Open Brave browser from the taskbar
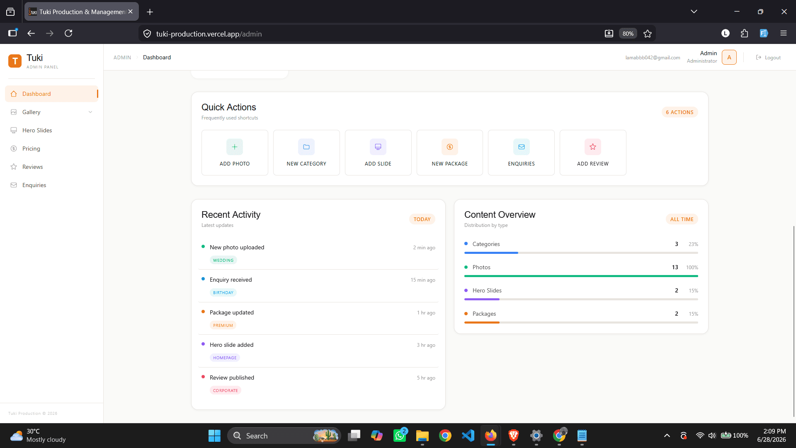 [514, 436]
